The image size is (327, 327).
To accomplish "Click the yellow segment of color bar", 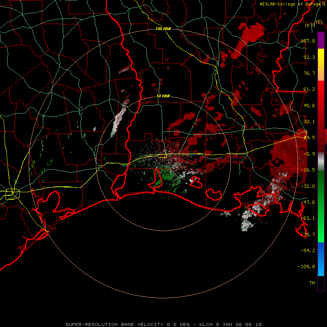I will pyautogui.click(x=321, y=65).
